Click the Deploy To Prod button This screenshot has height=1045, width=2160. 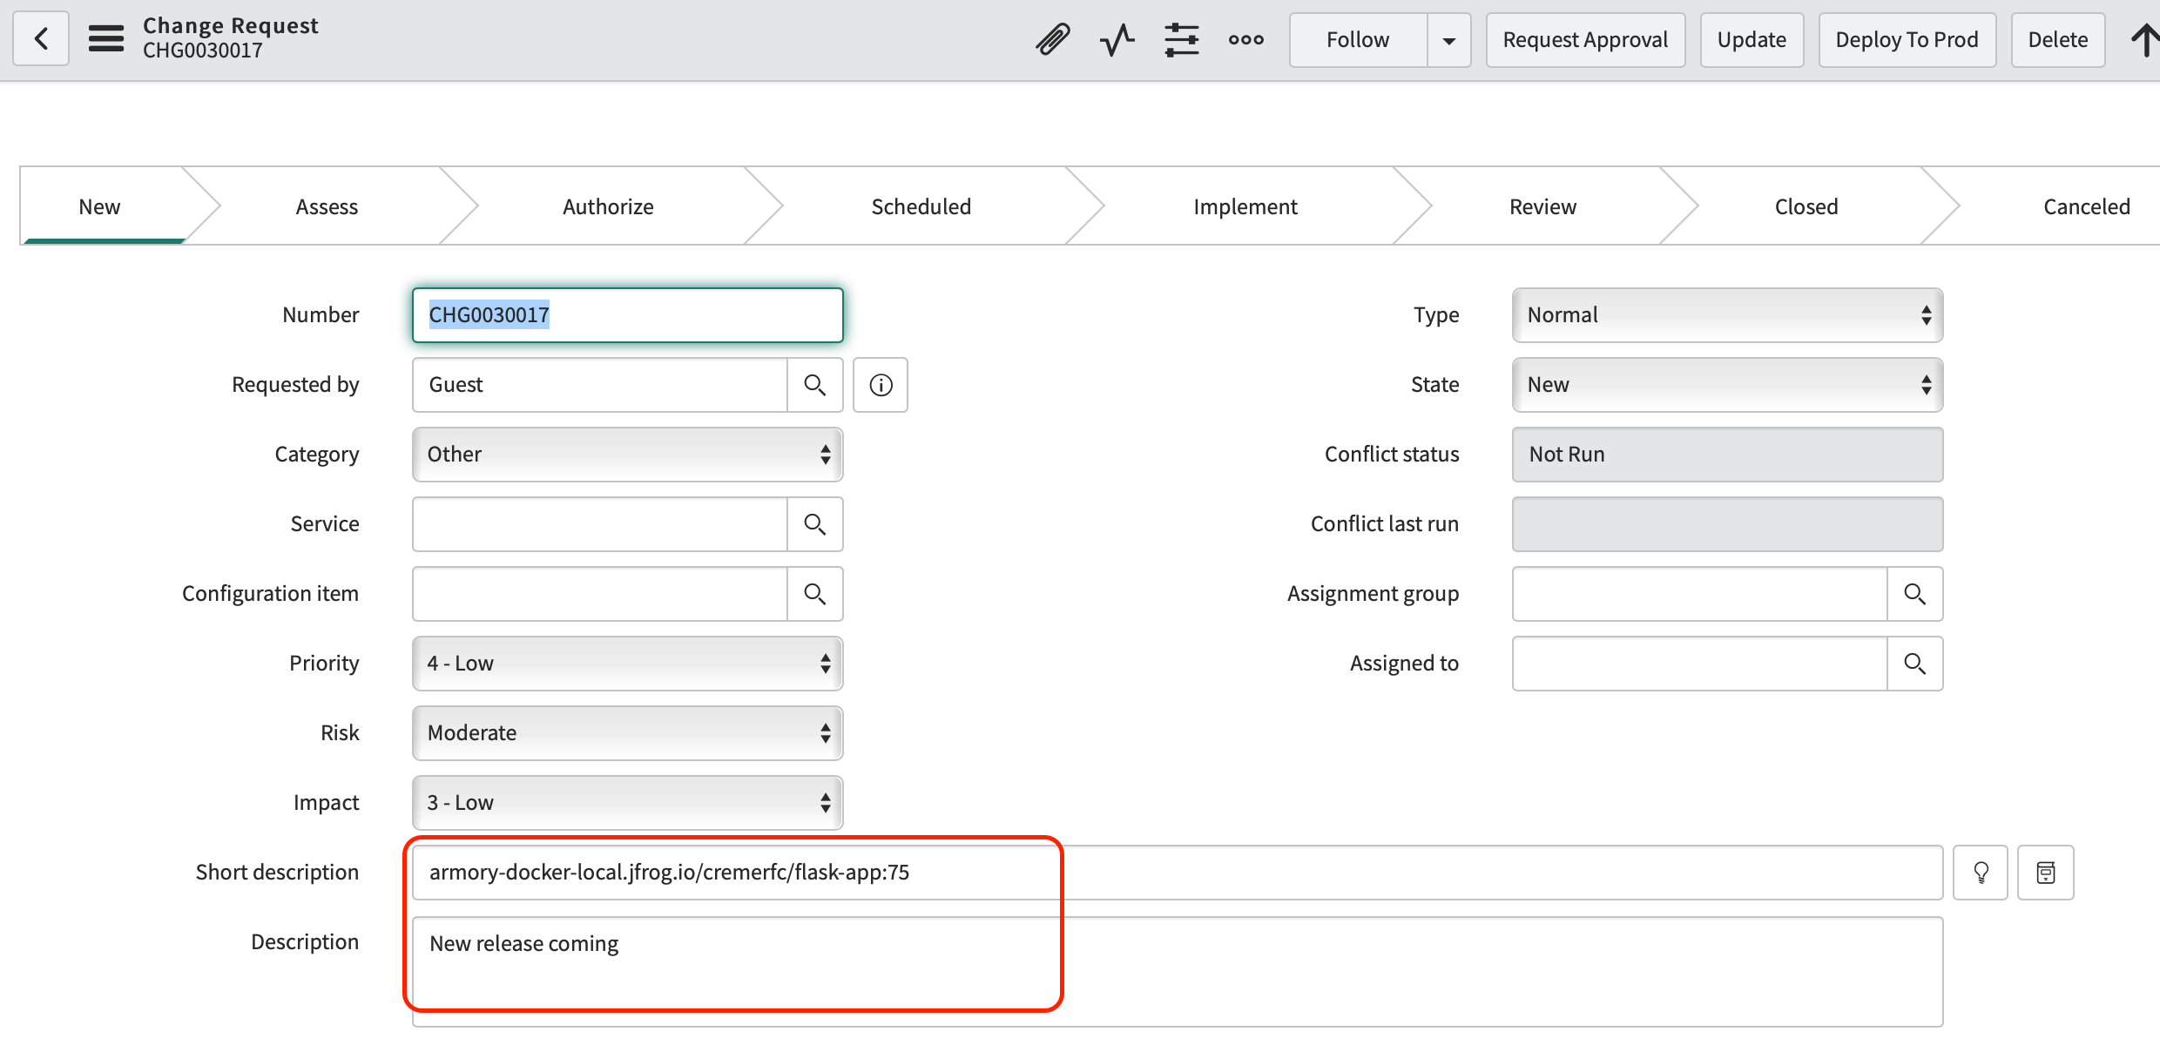1907,40
